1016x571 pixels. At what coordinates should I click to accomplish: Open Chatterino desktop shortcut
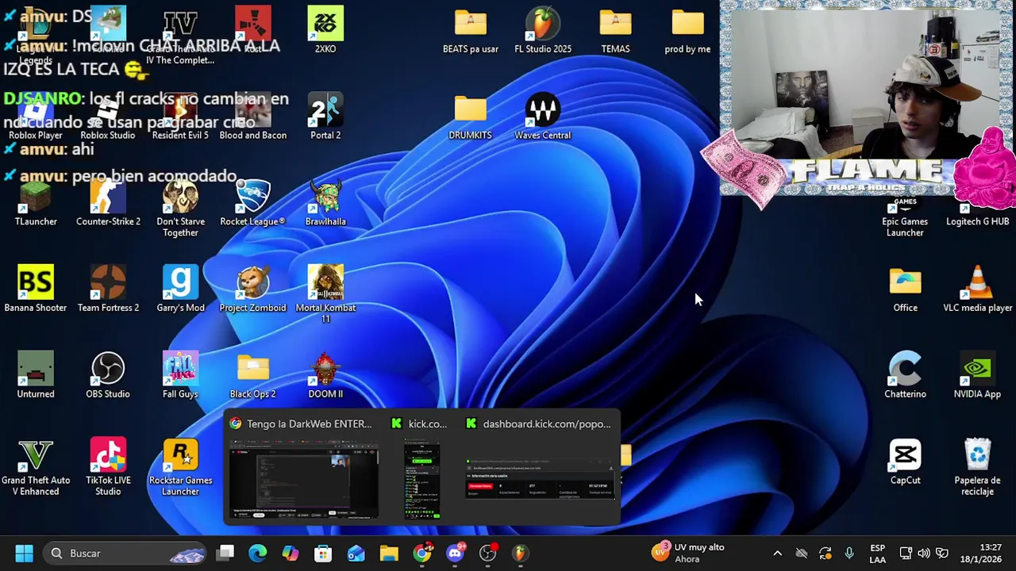click(x=905, y=376)
